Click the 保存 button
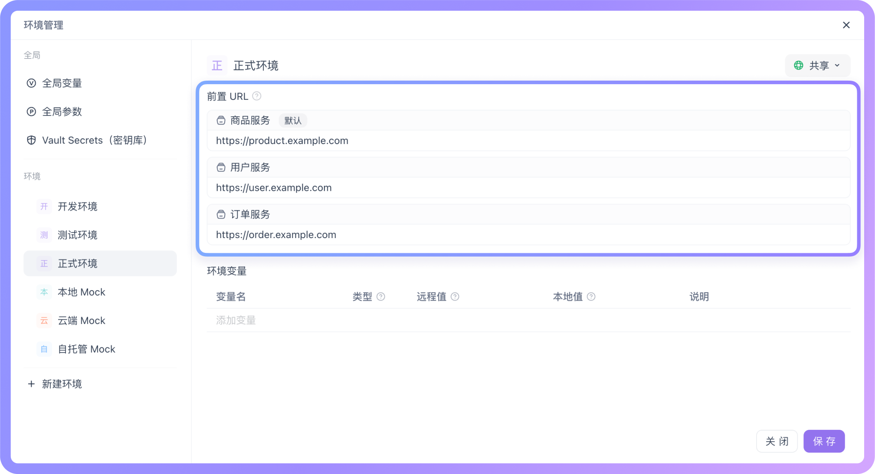The height and width of the screenshot is (474, 875). click(824, 441)
